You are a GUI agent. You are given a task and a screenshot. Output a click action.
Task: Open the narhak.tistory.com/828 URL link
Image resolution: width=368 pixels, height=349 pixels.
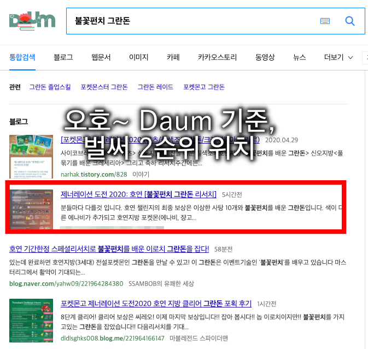94,174
